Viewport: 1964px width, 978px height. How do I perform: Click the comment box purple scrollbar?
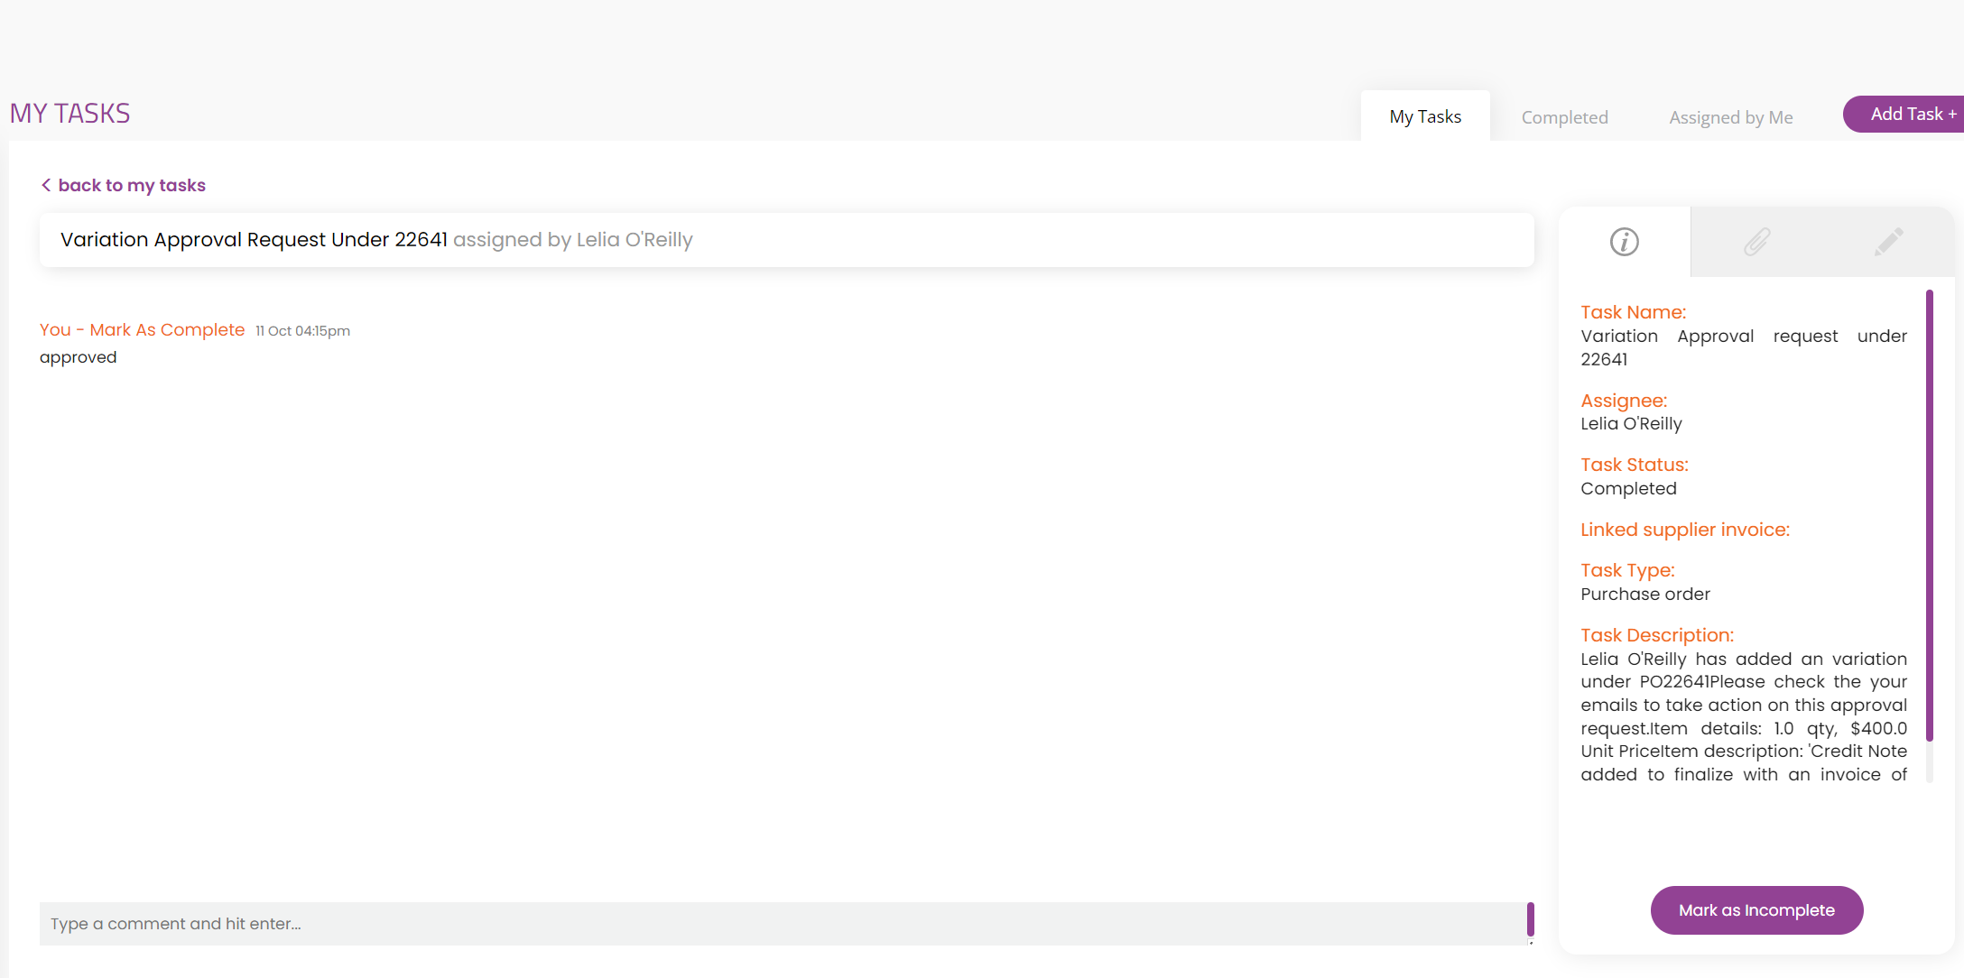(x=1530, y=918)
